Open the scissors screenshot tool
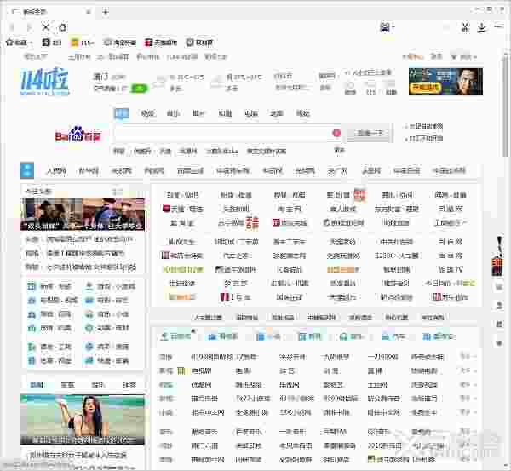 click(x=465, y=27)
